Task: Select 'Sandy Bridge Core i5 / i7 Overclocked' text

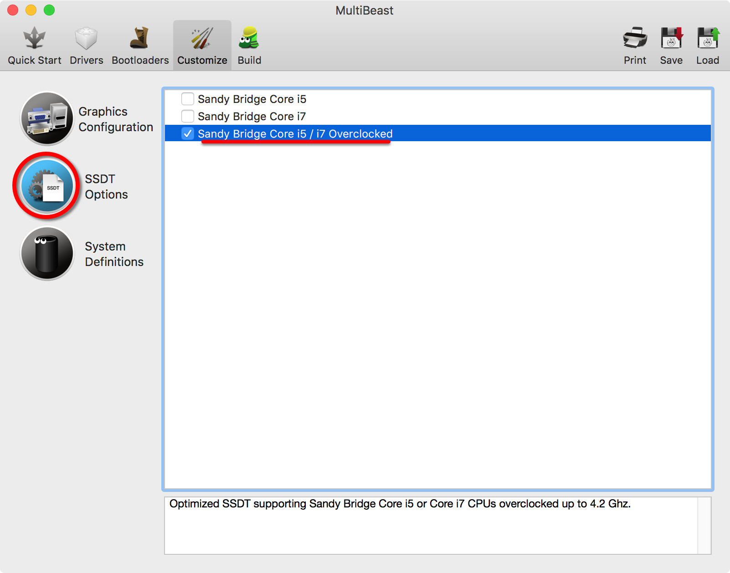Action: pos(295,134)
